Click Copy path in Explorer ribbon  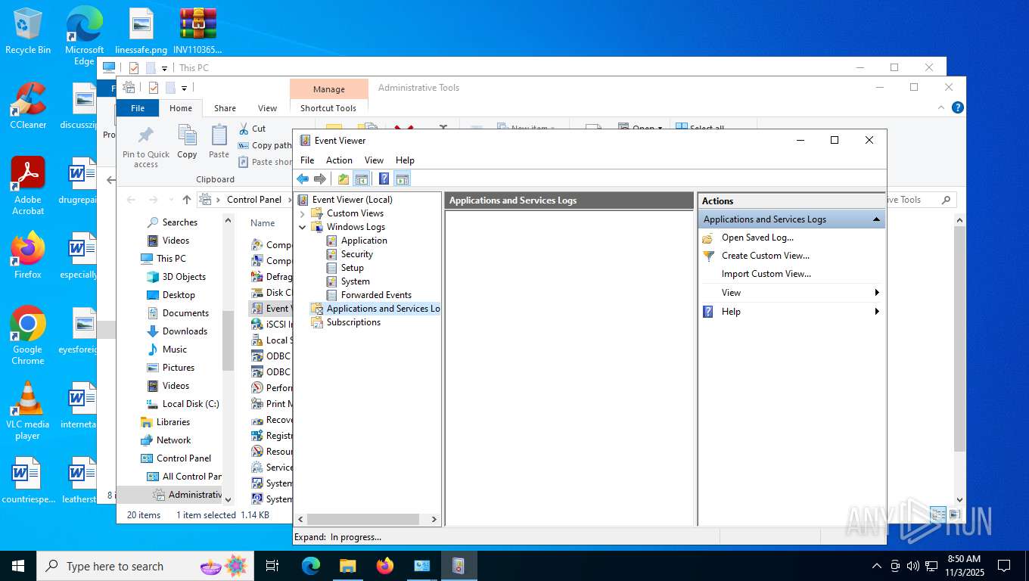click(265, 145)
